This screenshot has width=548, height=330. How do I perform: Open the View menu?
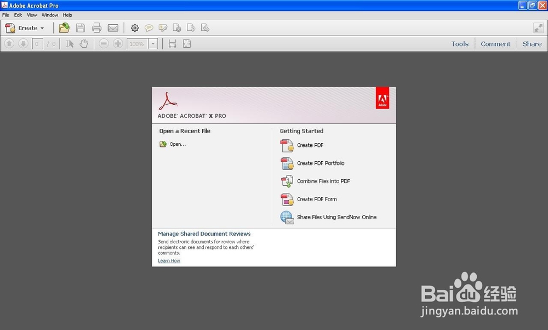click(x=32, y=15)
